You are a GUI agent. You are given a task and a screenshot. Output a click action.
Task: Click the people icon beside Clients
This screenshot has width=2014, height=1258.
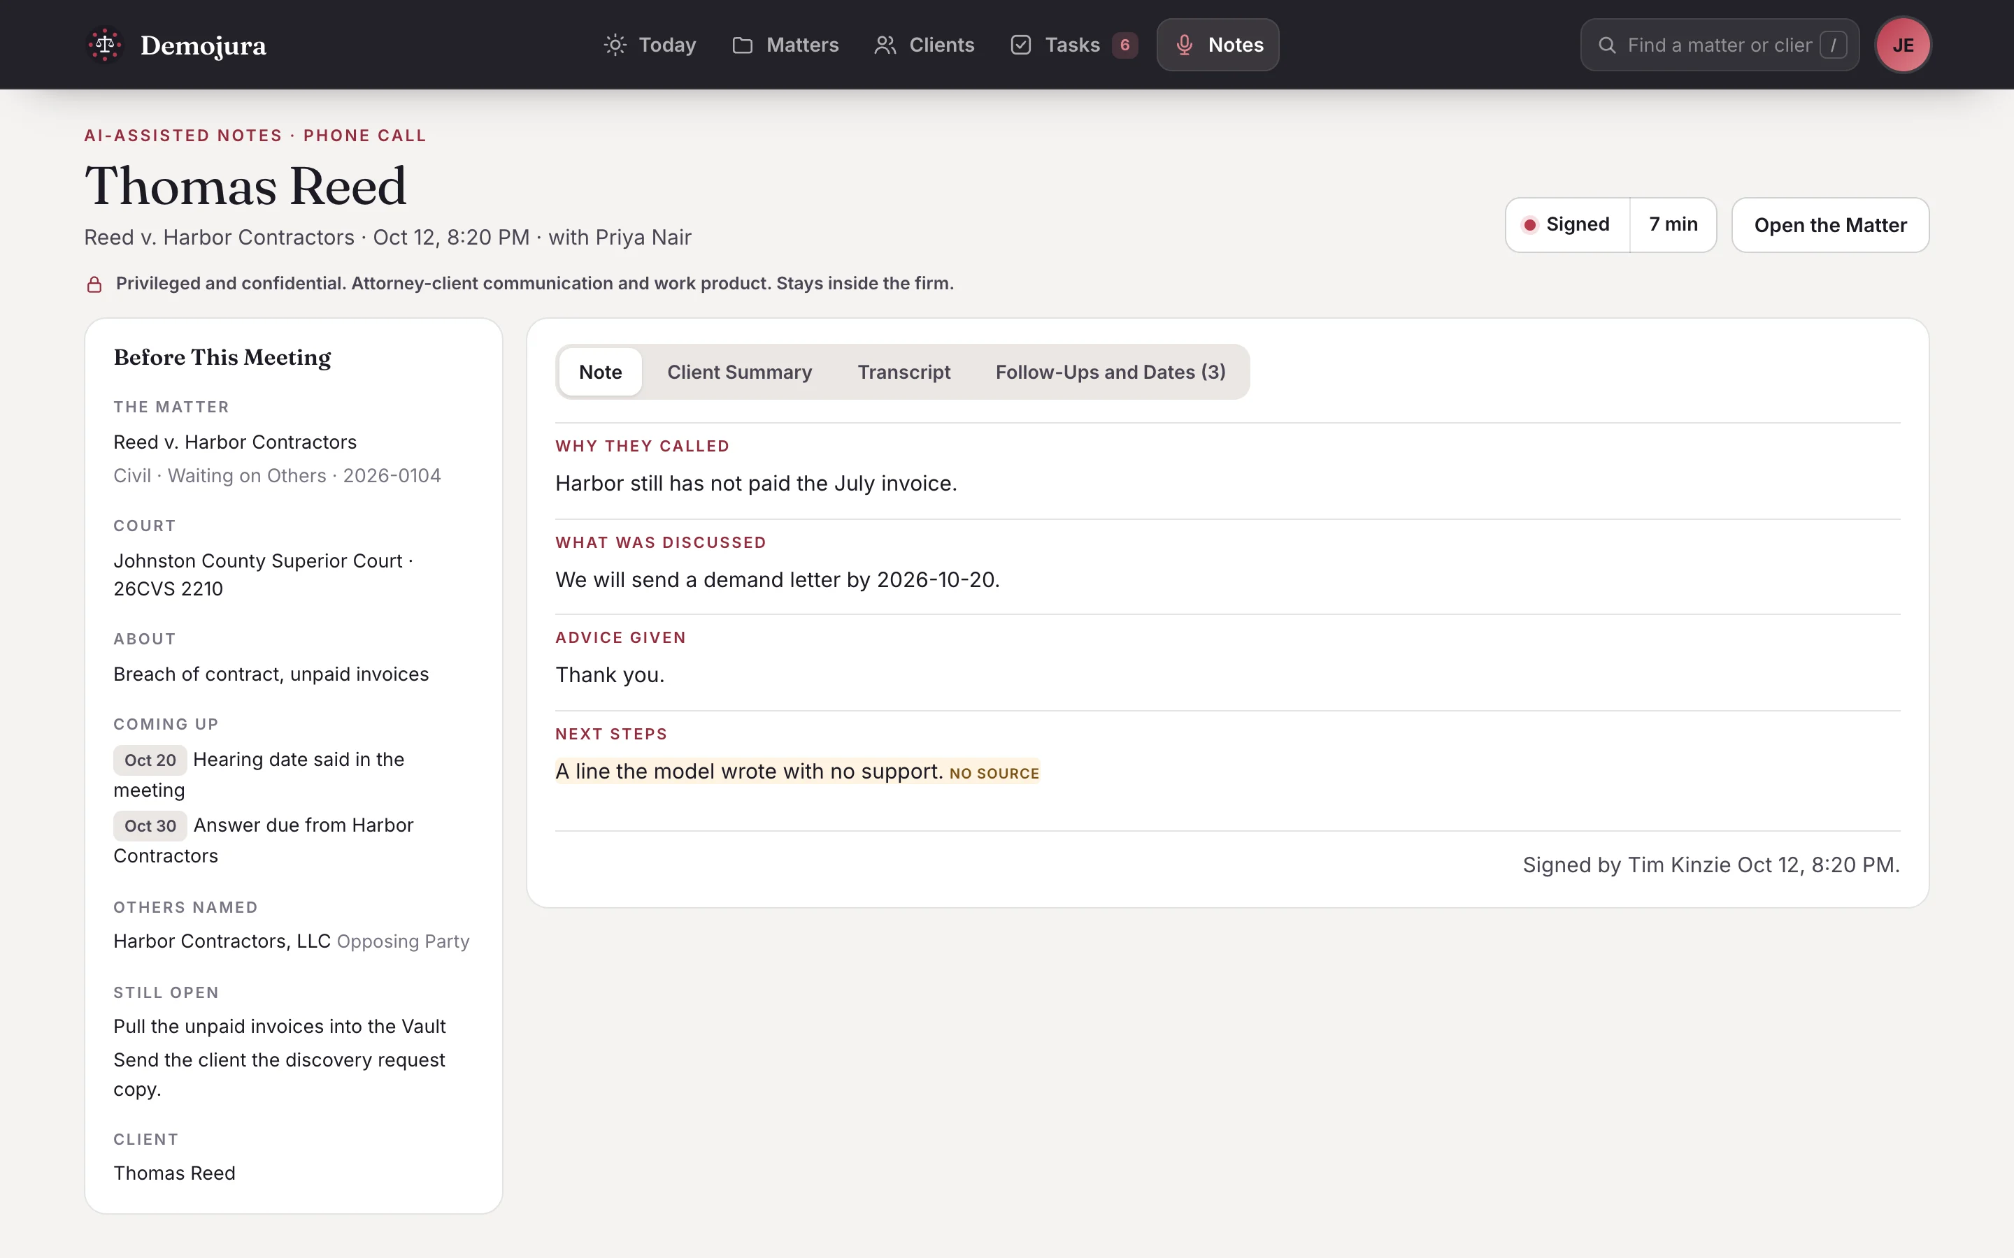coord(885,45)
